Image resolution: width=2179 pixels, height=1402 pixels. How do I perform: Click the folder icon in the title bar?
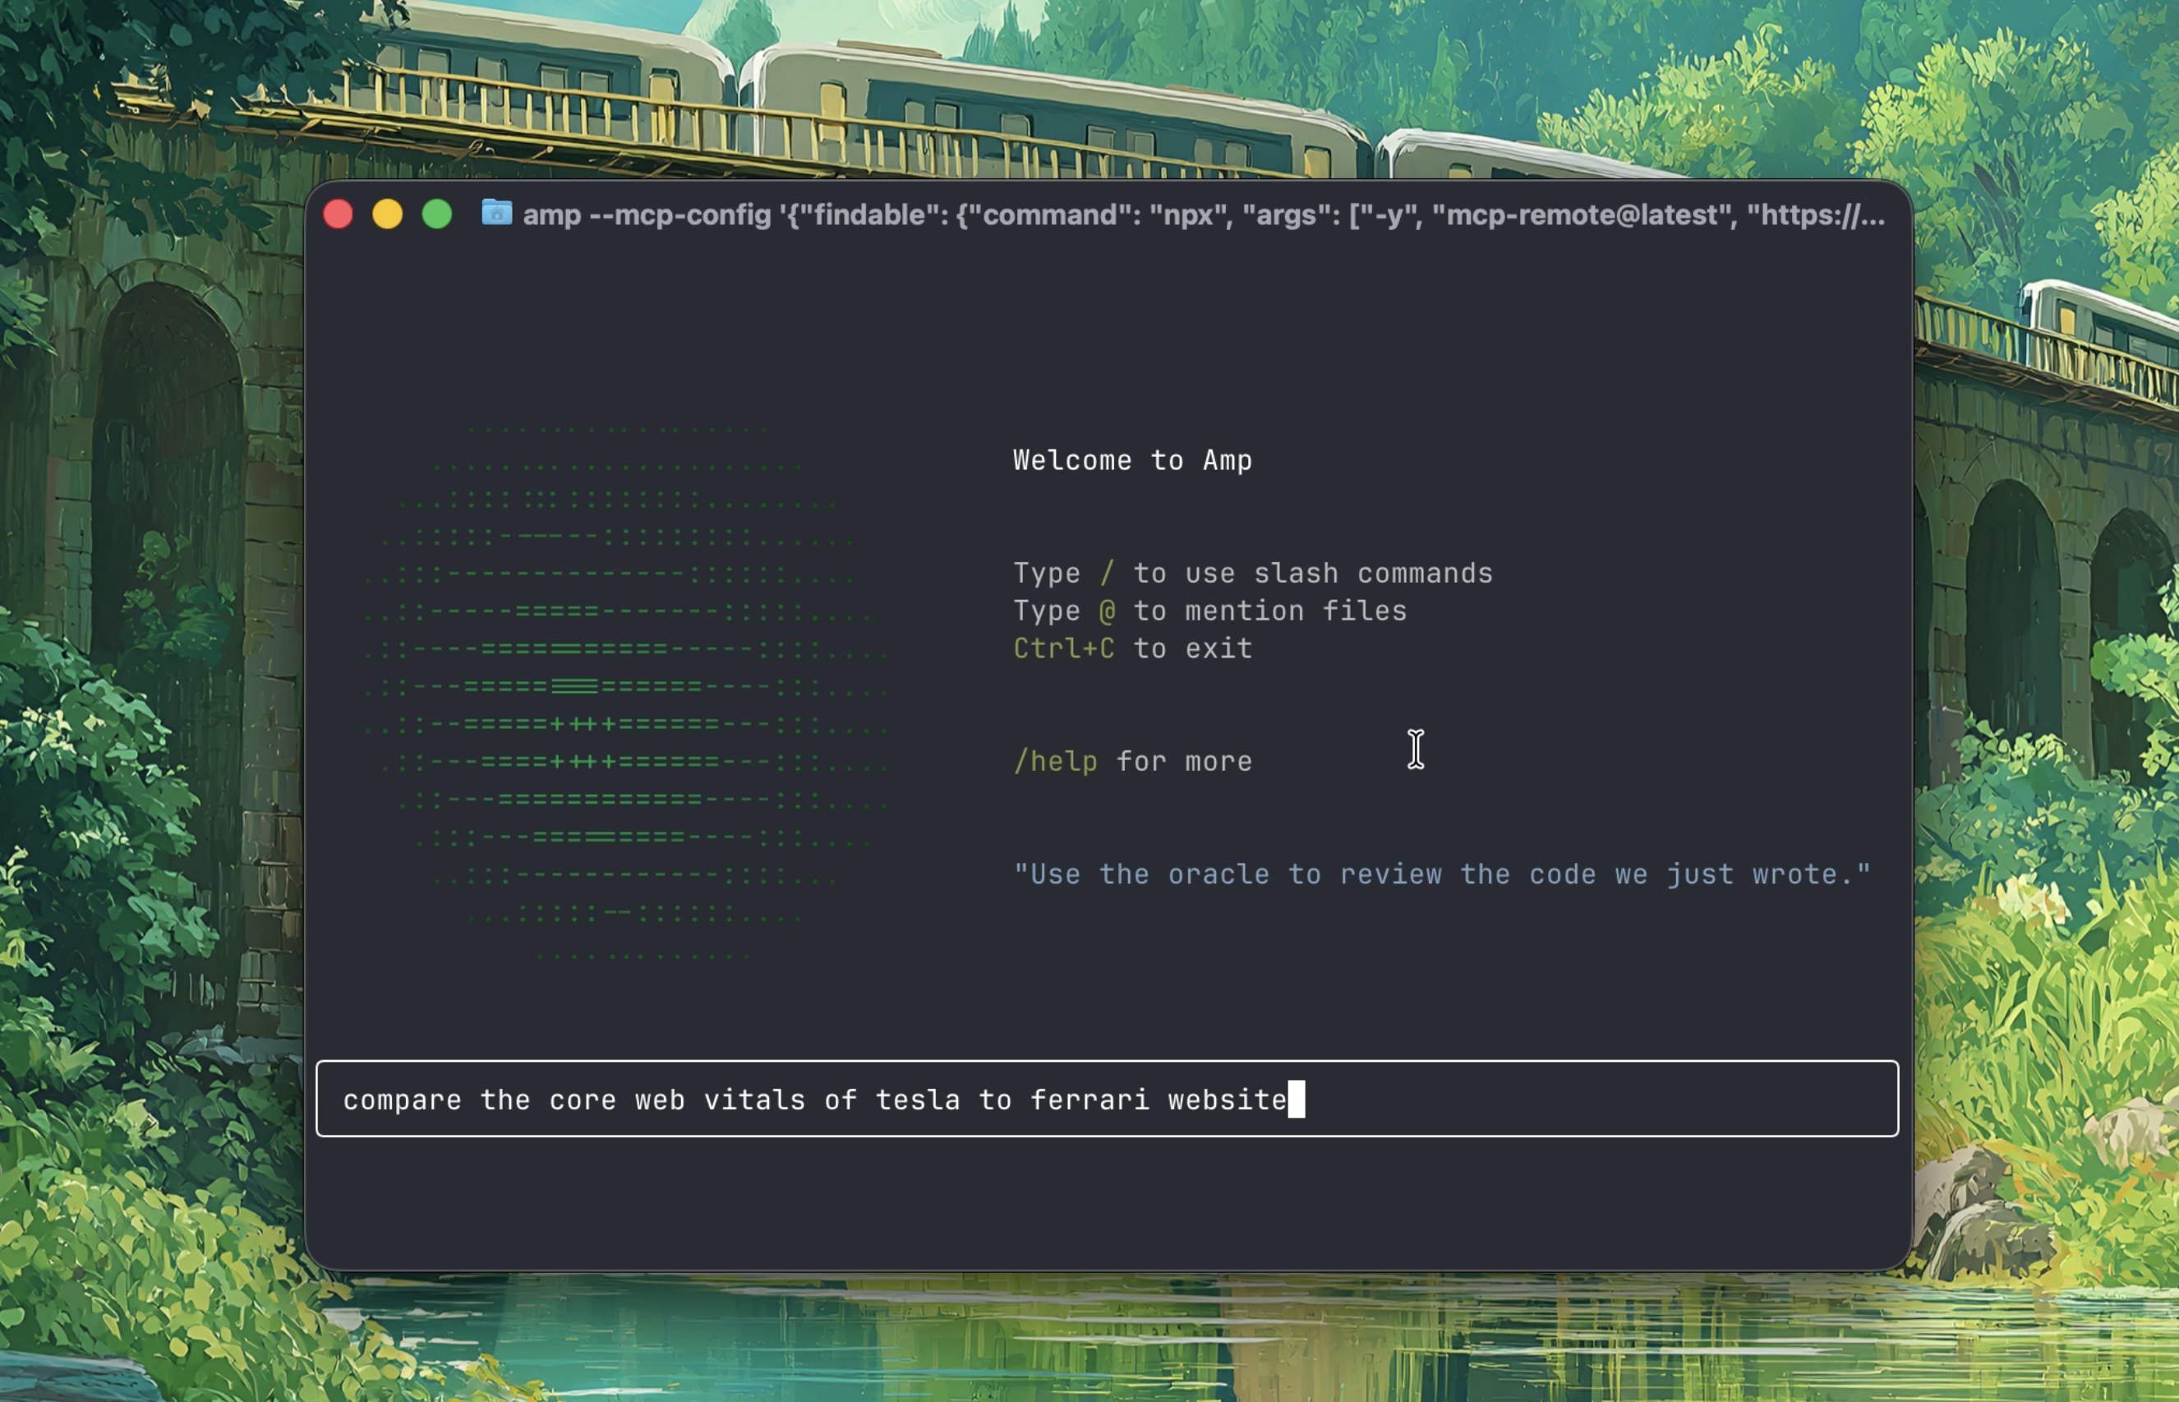[x=496, y=214]
